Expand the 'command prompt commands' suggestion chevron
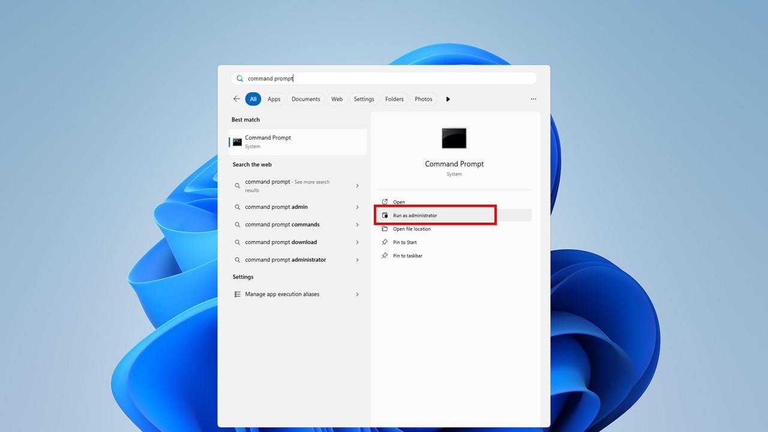The width and height of the screenshot is (768, 432). [x=358, y=224]
